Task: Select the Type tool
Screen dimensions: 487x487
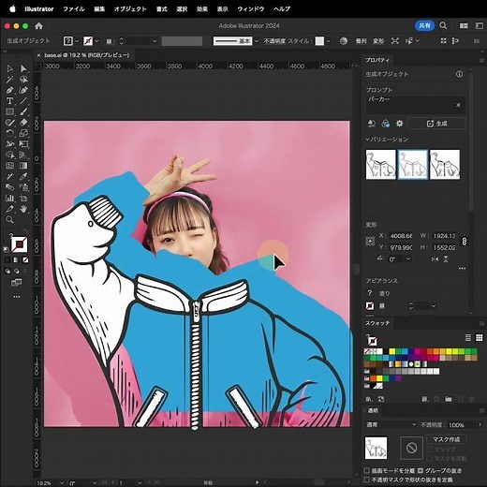Action: tap(9, 101)
